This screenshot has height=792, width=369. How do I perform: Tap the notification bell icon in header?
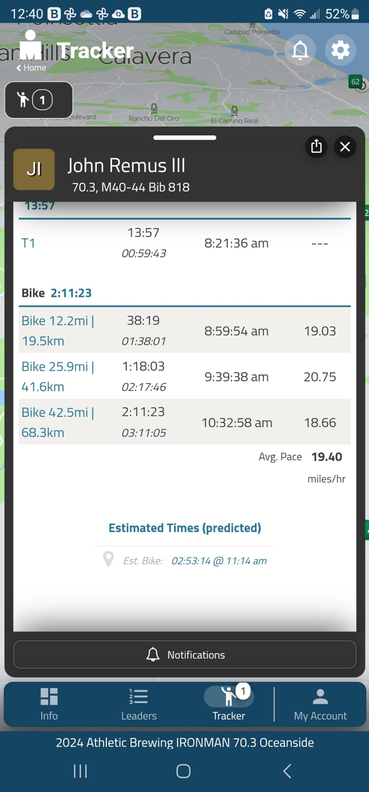click(x=300, y=50)
